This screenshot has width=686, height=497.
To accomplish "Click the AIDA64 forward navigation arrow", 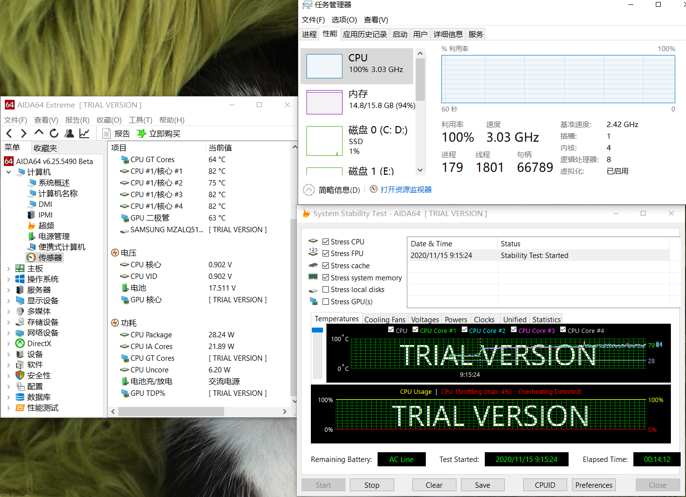I will tap(23, 133).
